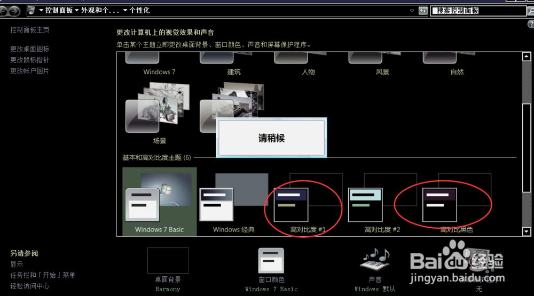This screenshot has width=534, height=296.
Task: Apply the 高对比度 #1 theme
Action: point(308,203)
